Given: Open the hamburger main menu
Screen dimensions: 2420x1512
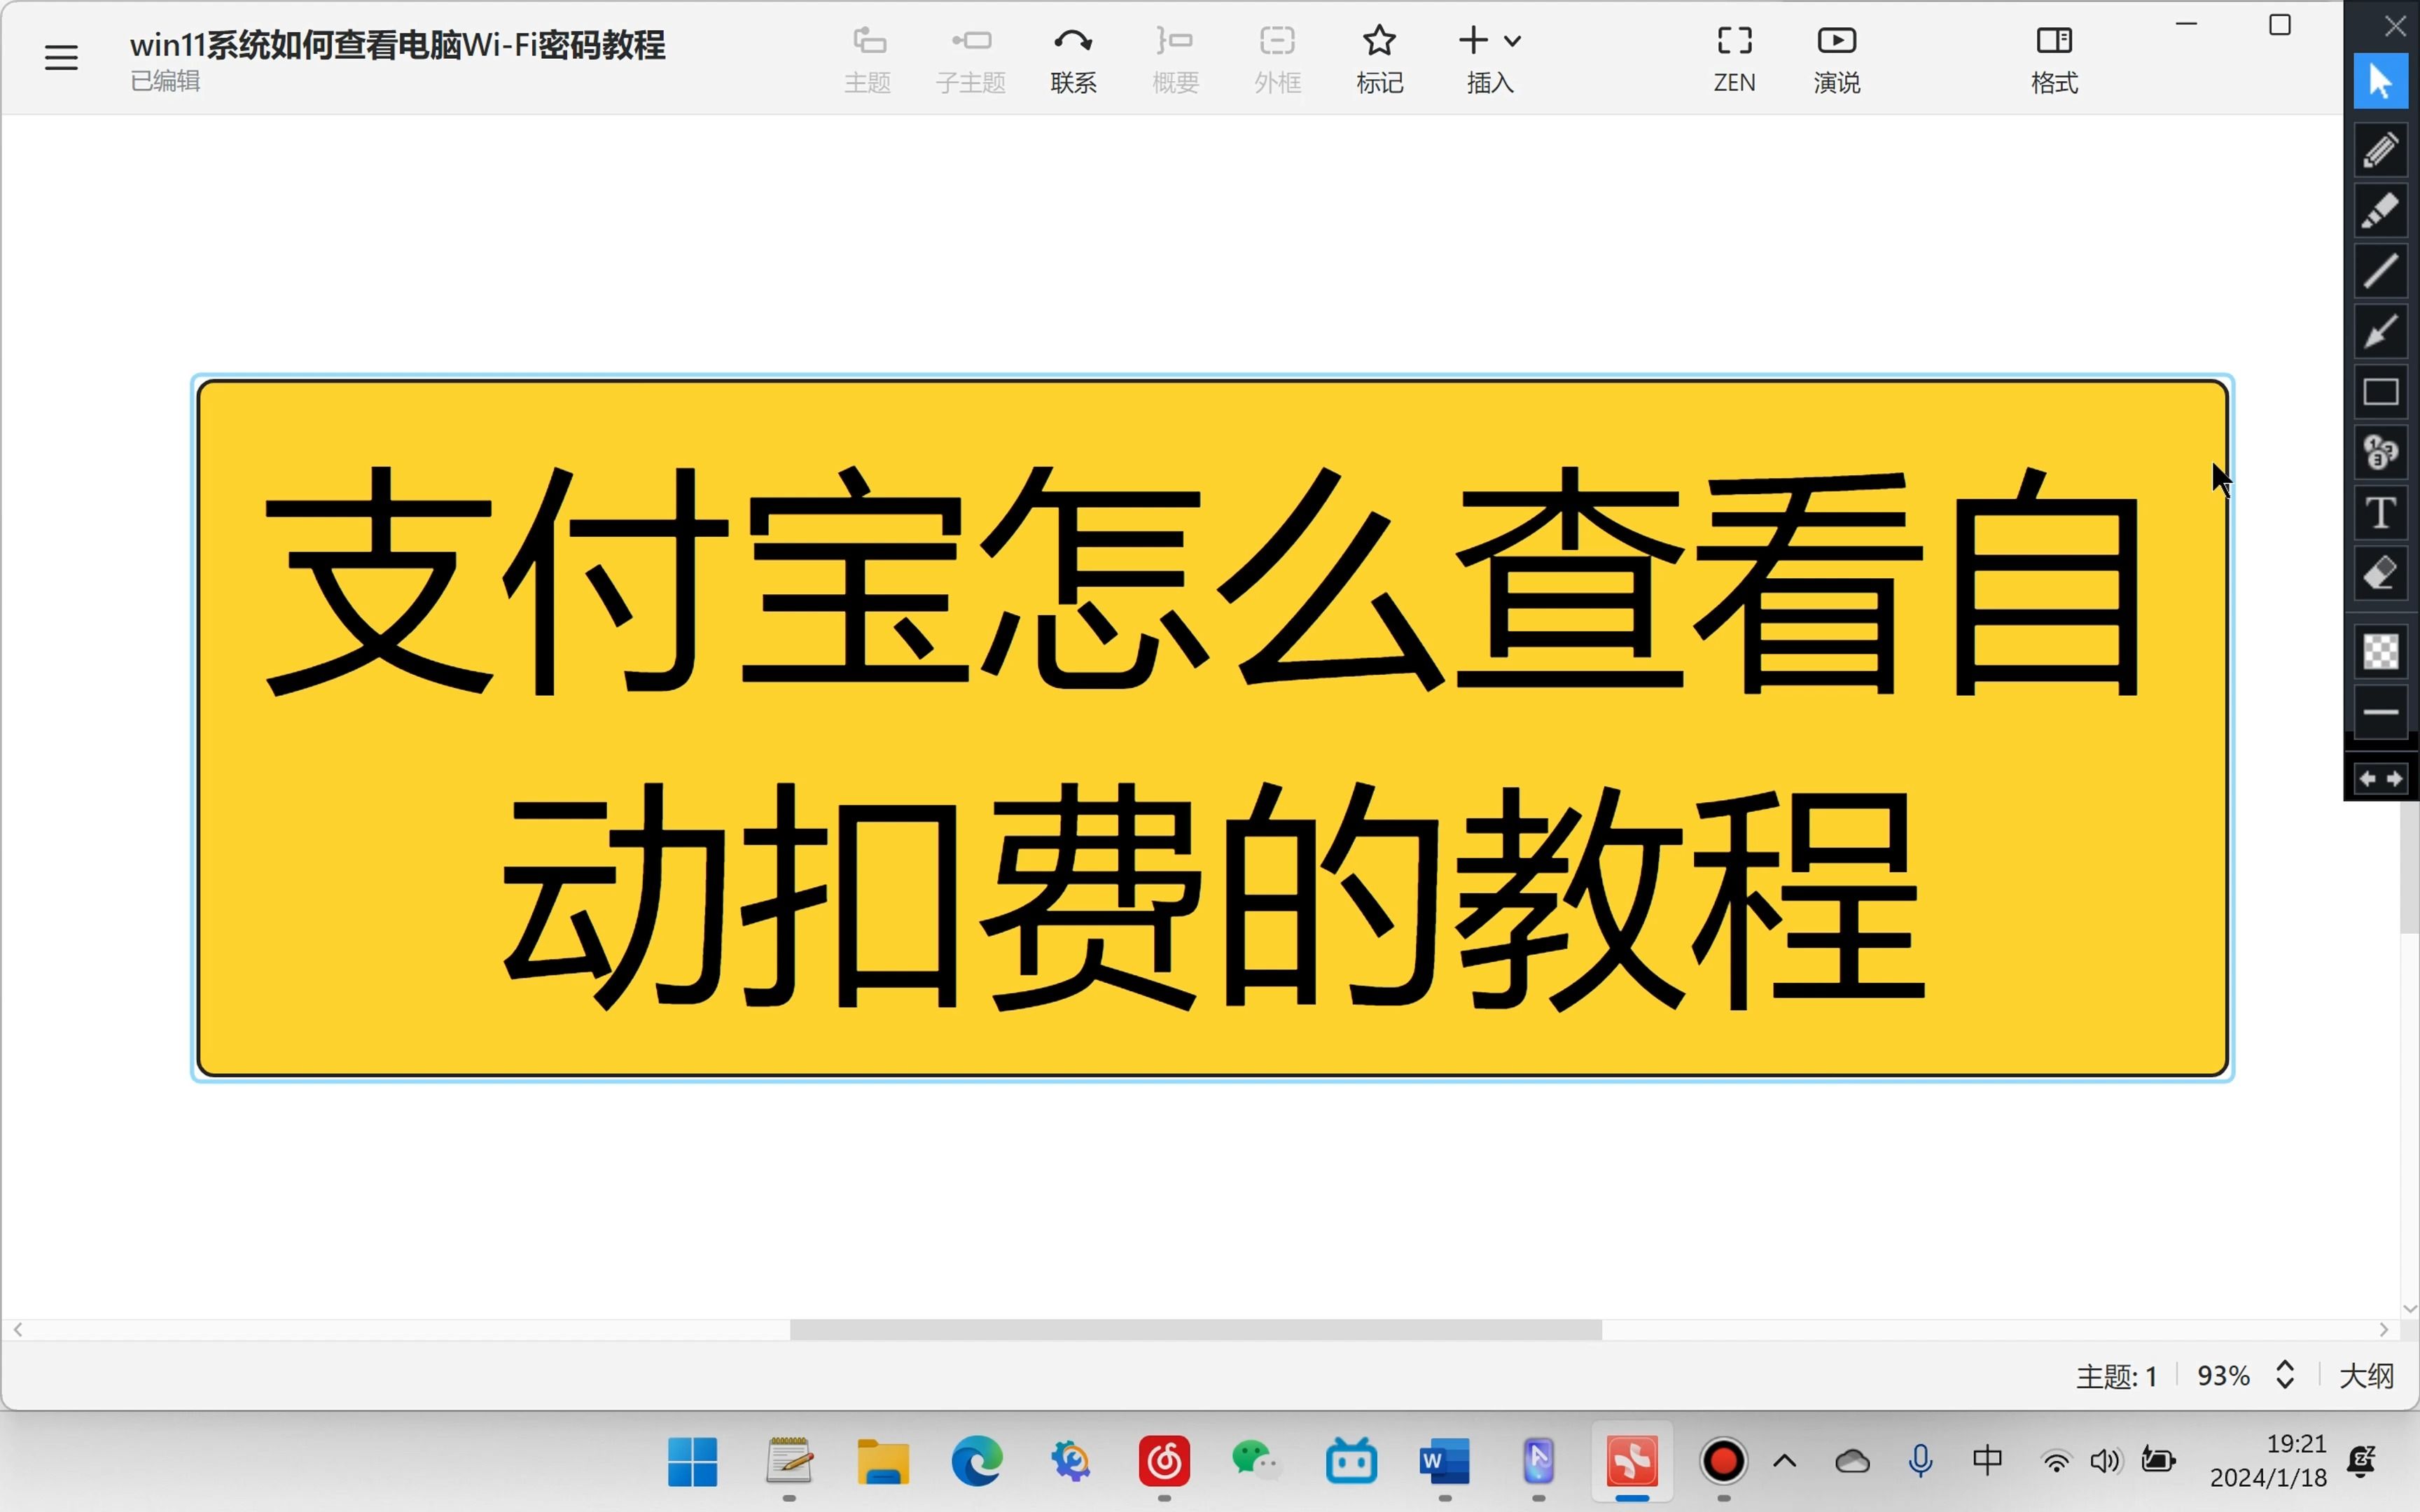Looking at the screenshot, I should pos(61,57).
